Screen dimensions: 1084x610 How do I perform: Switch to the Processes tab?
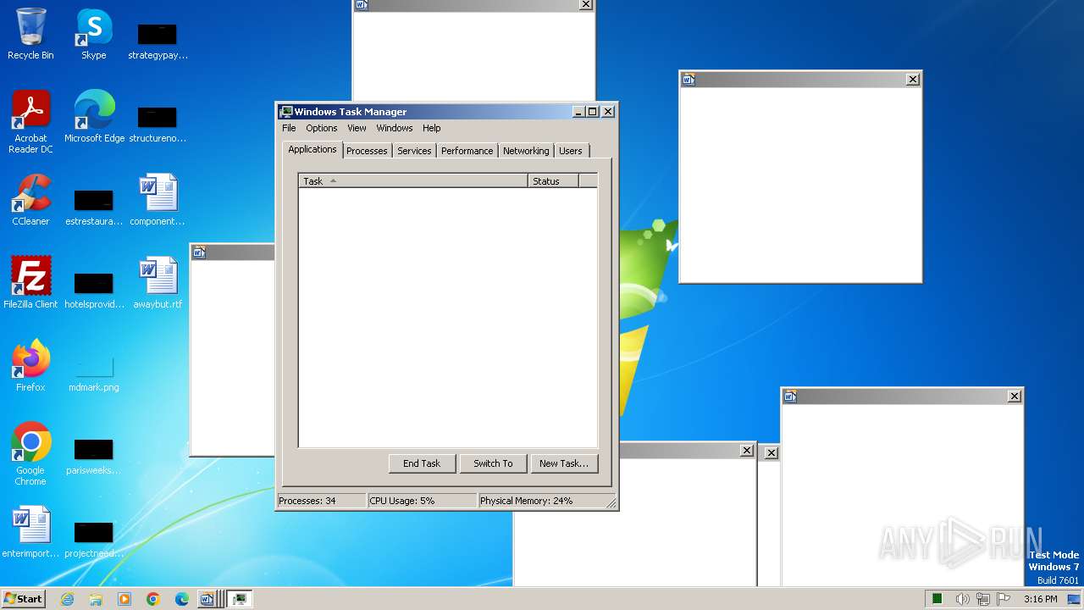tap(367, 151)
